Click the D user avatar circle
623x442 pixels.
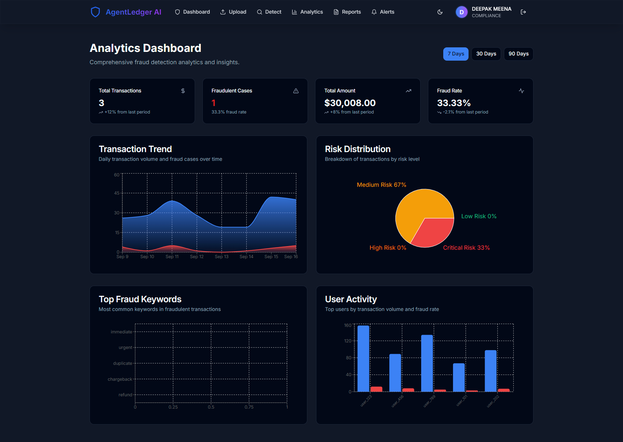point(461,12)
